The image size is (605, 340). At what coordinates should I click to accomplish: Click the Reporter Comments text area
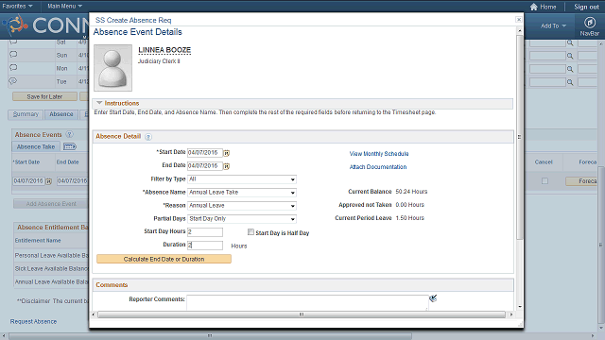[307, 302]
